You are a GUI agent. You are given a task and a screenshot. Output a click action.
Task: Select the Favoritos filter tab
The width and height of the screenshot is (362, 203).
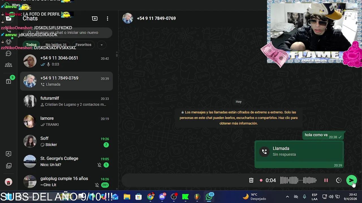(83, 45)
